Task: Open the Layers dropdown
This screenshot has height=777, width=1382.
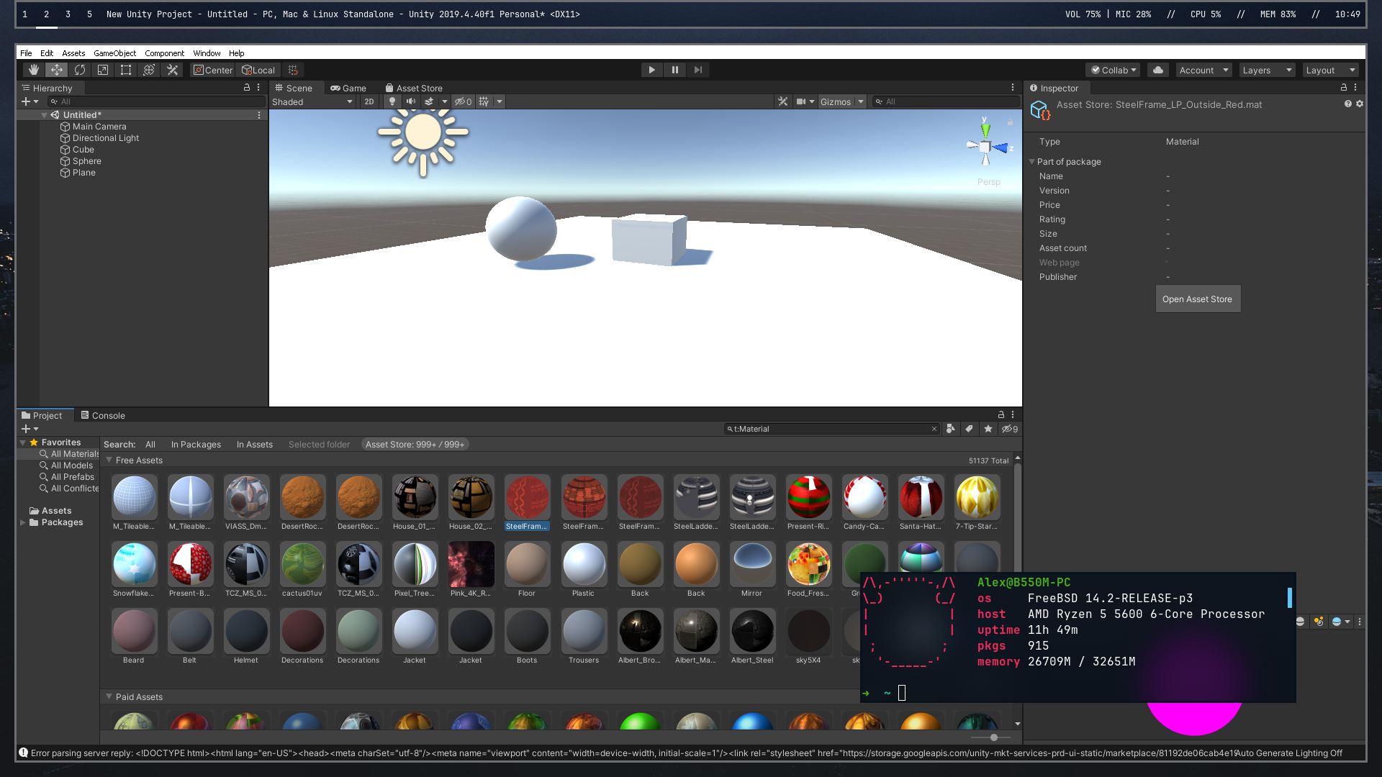Action: [1267, 70]
